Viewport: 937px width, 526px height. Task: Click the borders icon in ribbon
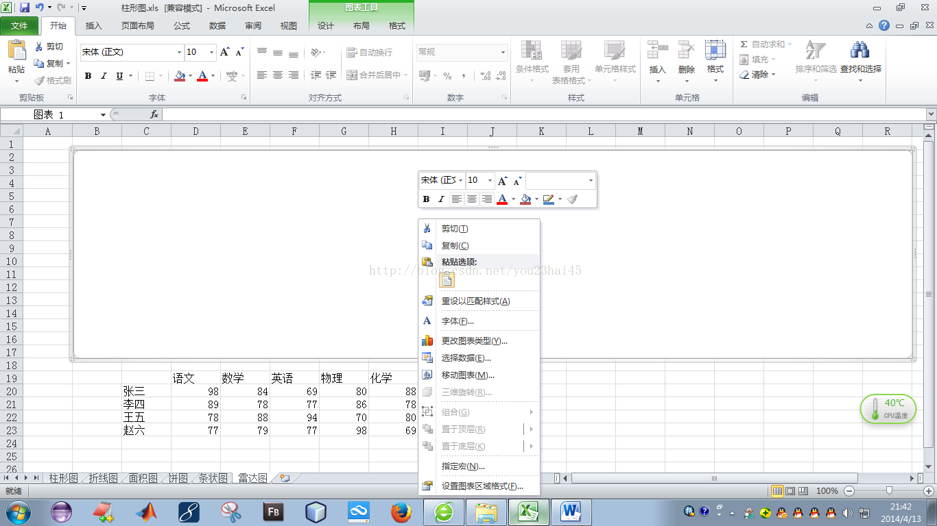point(150,76)
